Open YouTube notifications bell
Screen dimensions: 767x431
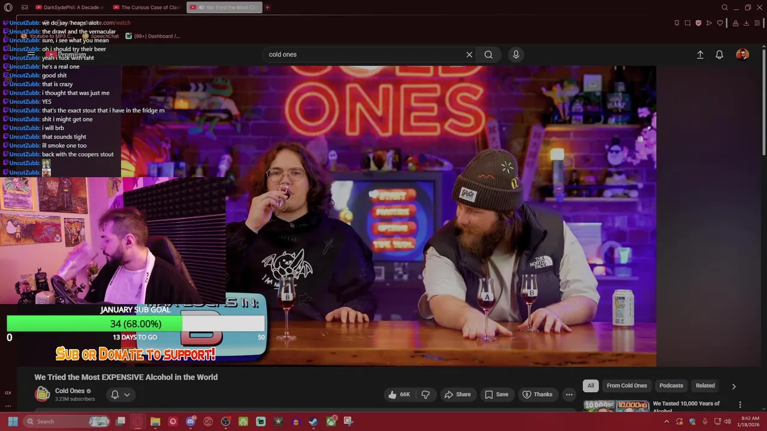[x=720, y=54]
